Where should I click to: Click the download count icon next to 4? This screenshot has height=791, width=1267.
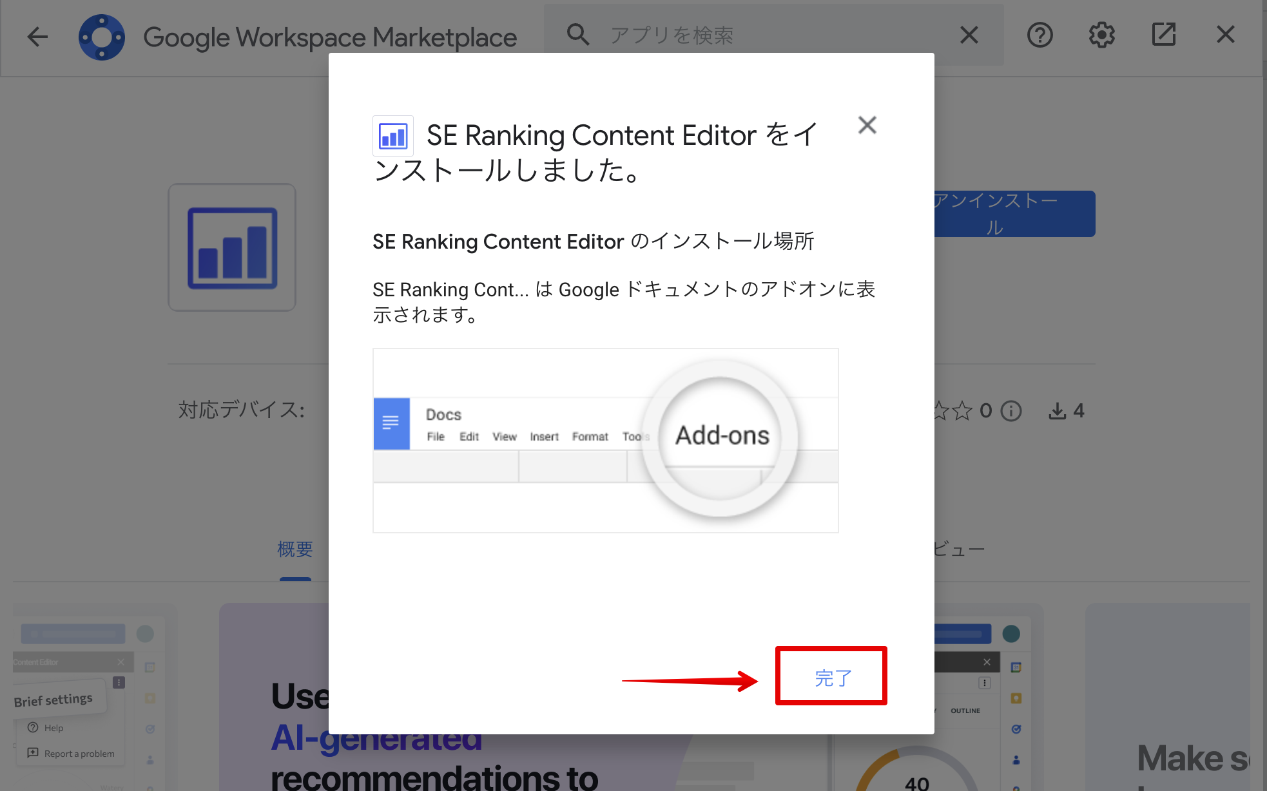tap(1057, 411)
